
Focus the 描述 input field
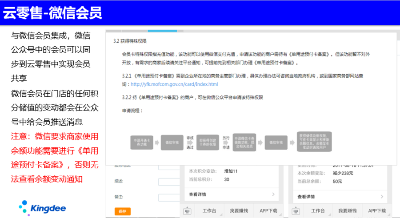(169, 182)
